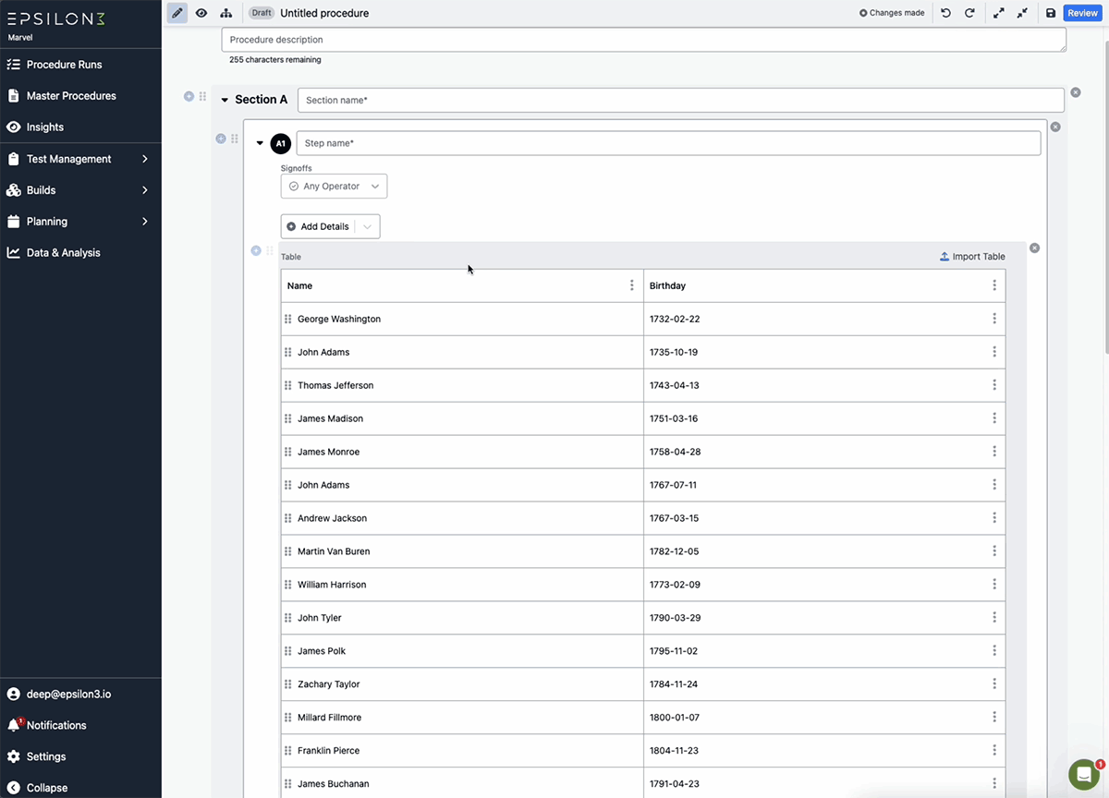Open the George Washington row options menu
The width and height of the screenshot is (1109, 798).
(x=994, y=319)
